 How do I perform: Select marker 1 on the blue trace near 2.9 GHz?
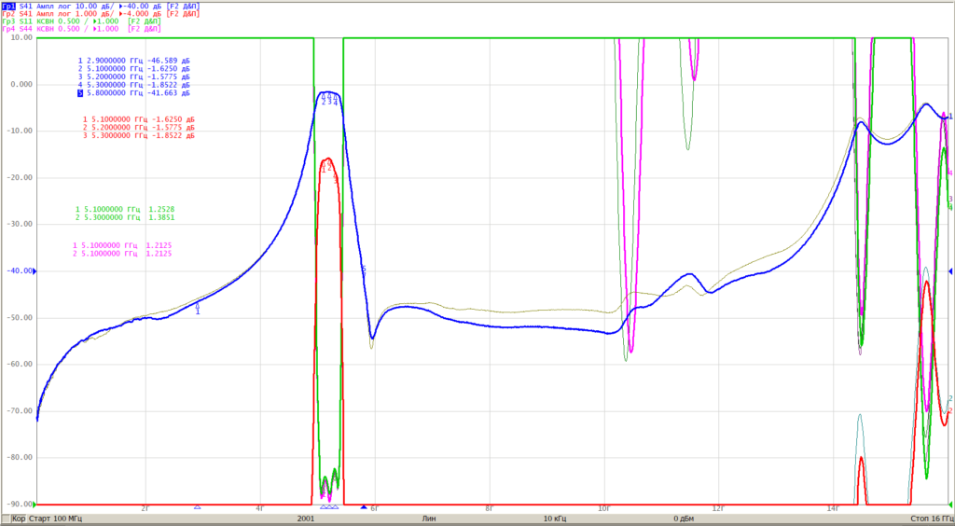[198, 309]
